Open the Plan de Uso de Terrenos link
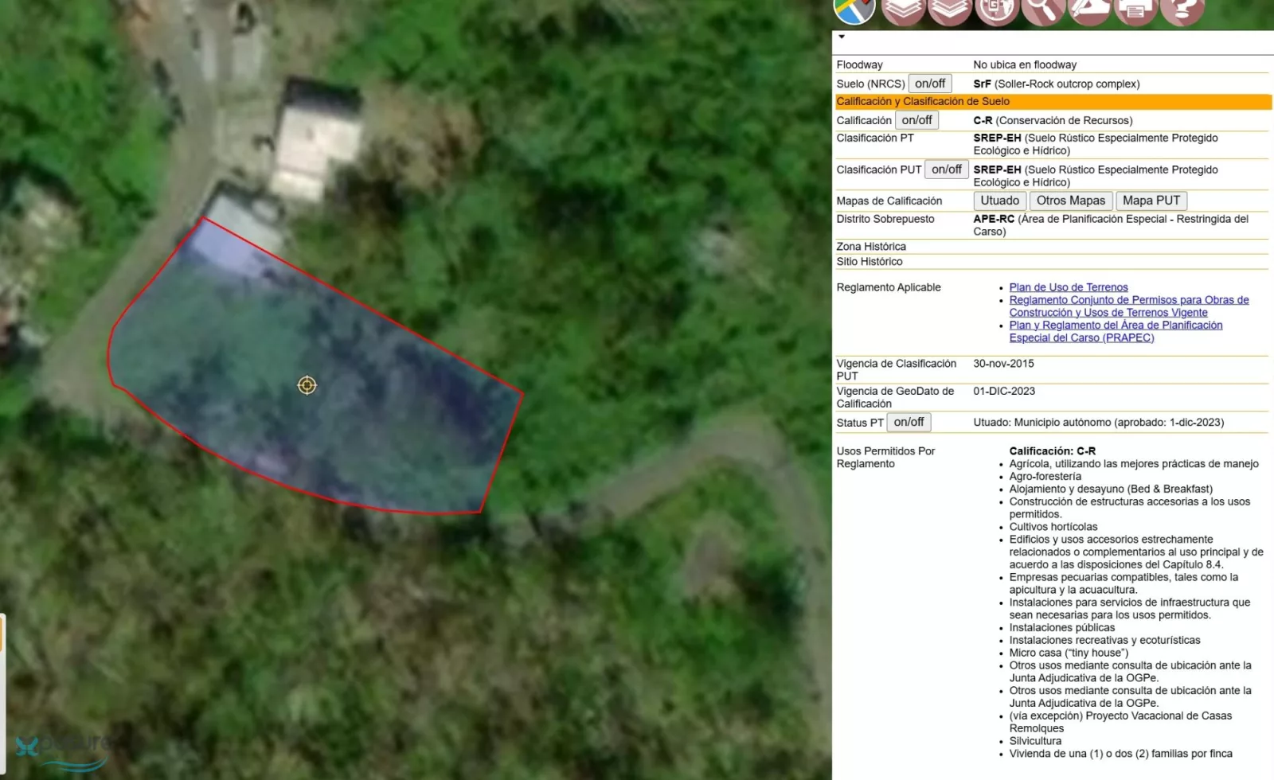1274x780 pixels. click(x=1069, y=287)
